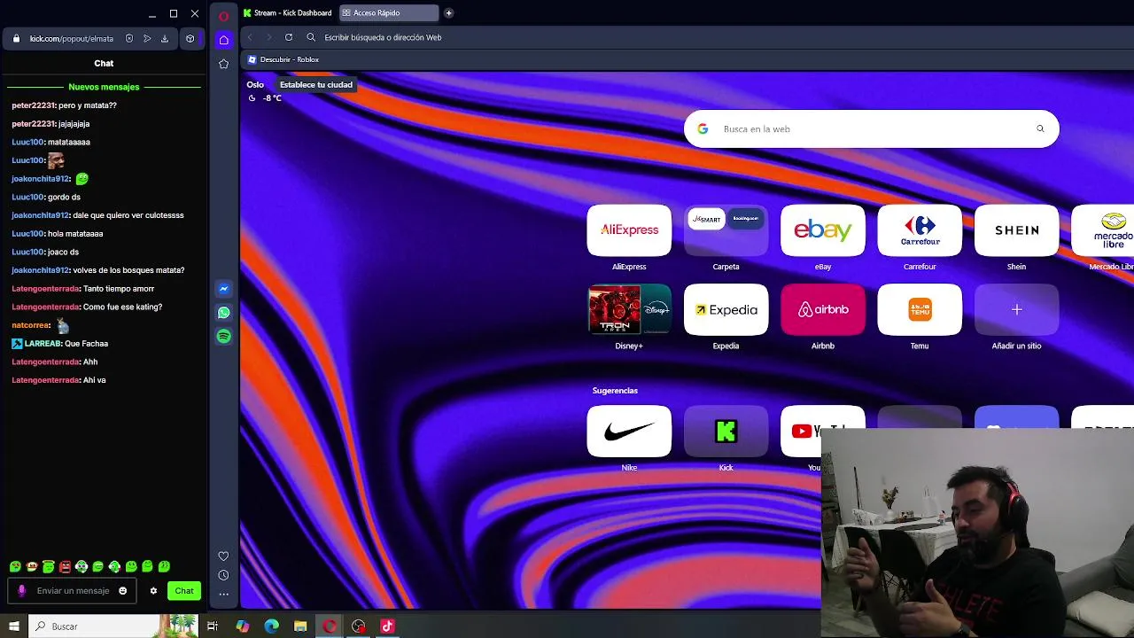The image size is (1134, 638).
Task: Open chat settings gear icon
Action: tap(153, 591)
